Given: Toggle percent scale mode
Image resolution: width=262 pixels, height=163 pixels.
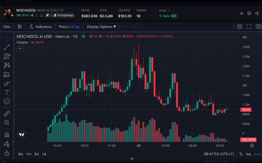Looking at the screenshot, I should (x=241, y=154).
